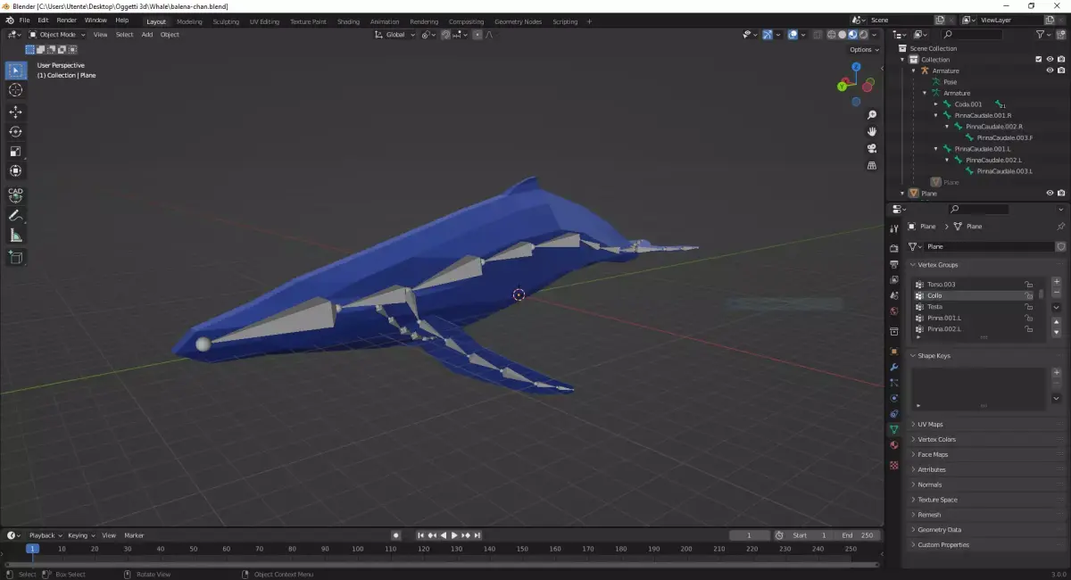Screen dimensions: 1071x580
Task: Open the Object properties orange square tab
Action: [x=893, y=351]
